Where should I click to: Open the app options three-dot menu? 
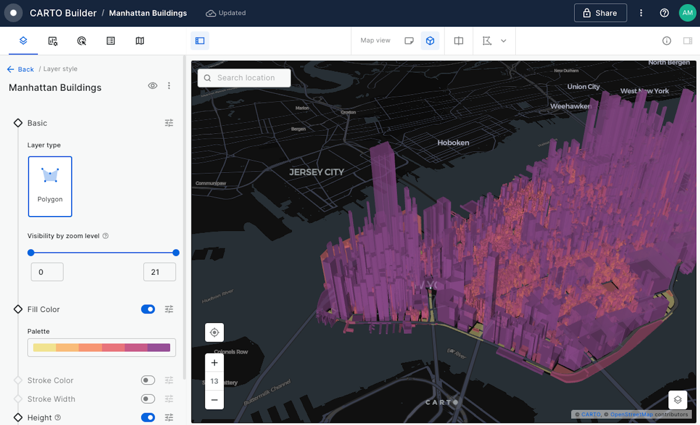pyautogui.click(x=641, y=13)
